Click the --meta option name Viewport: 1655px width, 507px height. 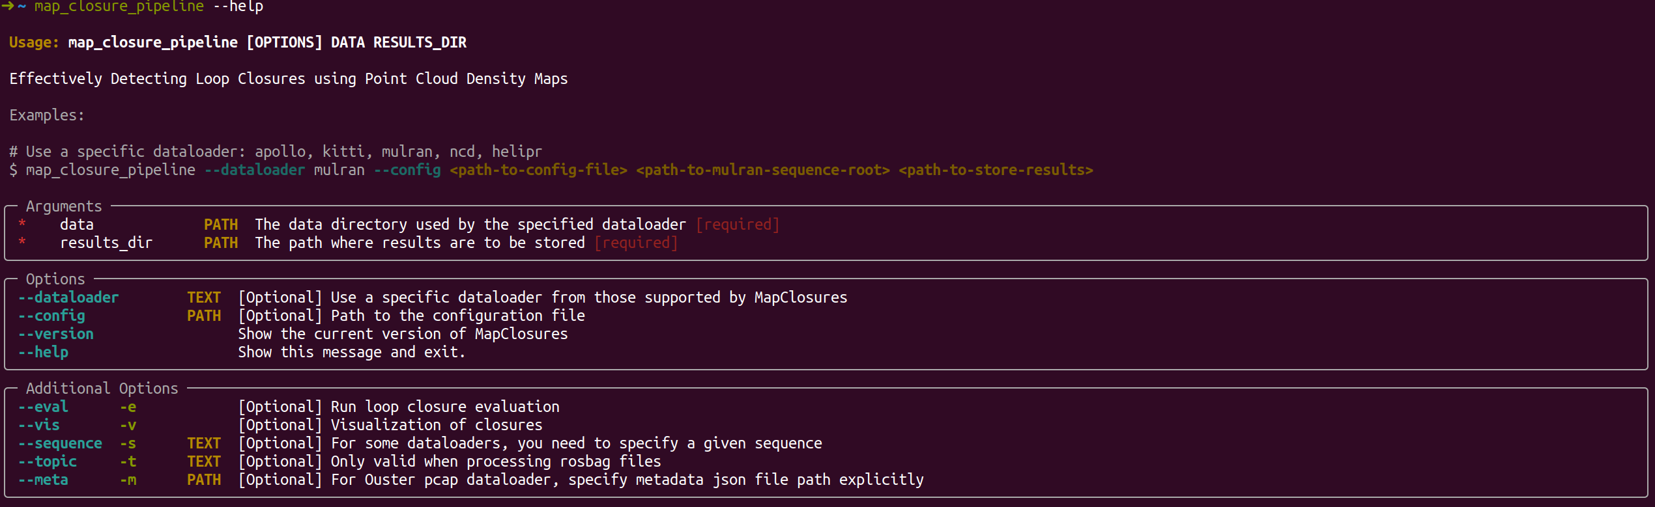[x=43, y=480]
